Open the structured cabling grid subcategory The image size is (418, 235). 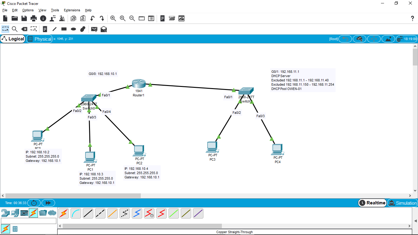(15, 229)
